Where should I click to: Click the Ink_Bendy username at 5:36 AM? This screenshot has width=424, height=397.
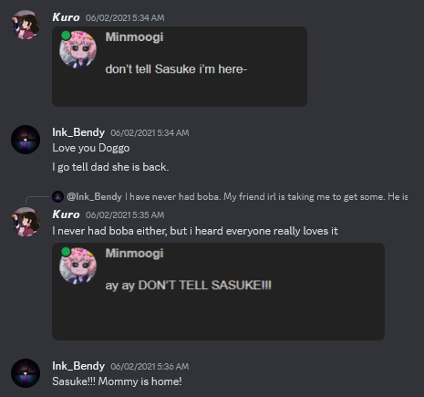pos(78,366)
